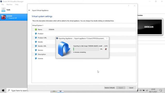Click the License row icon

coord(36,58)
